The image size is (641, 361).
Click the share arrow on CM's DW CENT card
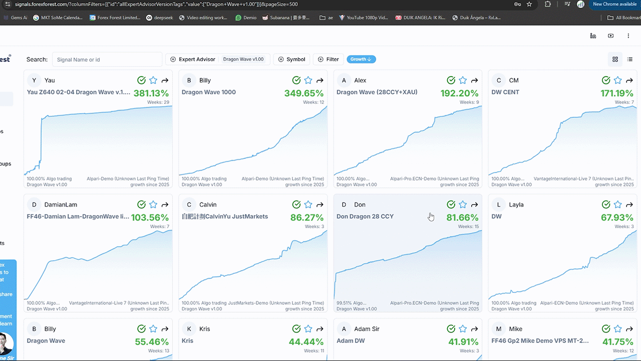pyautogui.click(x=629, y=80)
